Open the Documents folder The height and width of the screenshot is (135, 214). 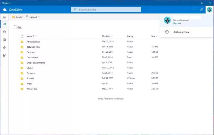click(x=32, y=57)
